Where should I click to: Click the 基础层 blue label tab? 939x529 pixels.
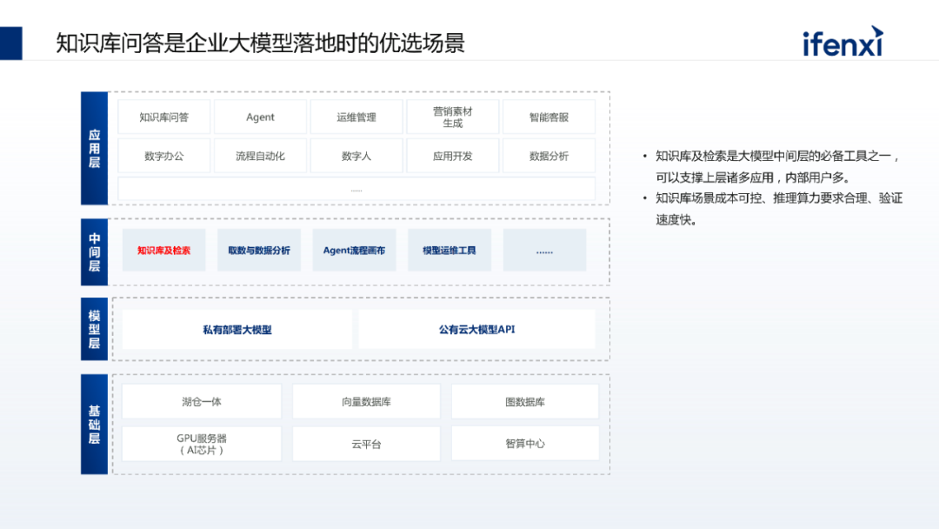(94, 425)
